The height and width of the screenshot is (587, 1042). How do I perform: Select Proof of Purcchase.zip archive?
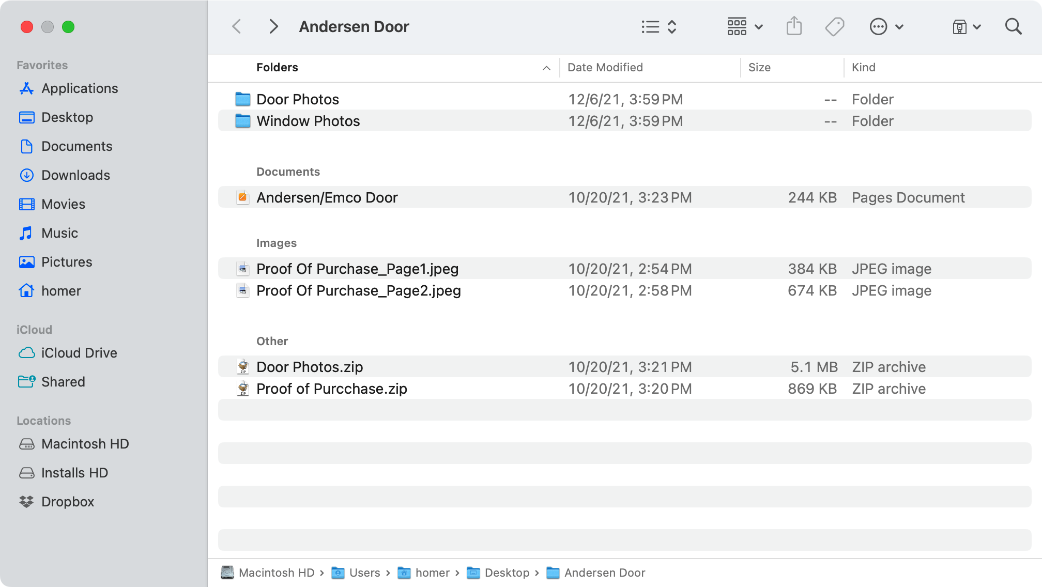point(624,389)
